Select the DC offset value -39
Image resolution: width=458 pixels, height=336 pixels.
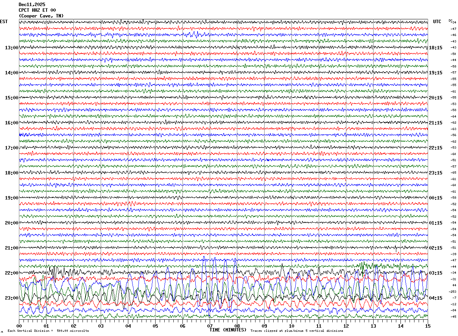[x=453, y=254]
